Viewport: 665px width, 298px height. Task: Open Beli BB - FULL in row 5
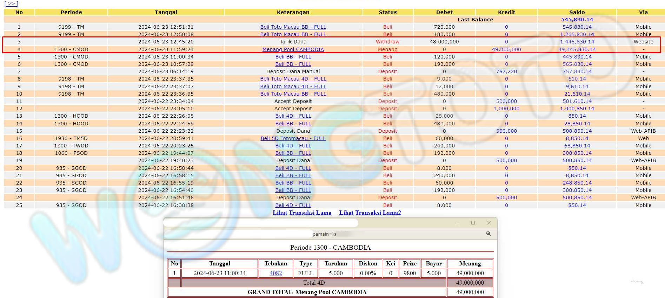(x=293, y=57)
